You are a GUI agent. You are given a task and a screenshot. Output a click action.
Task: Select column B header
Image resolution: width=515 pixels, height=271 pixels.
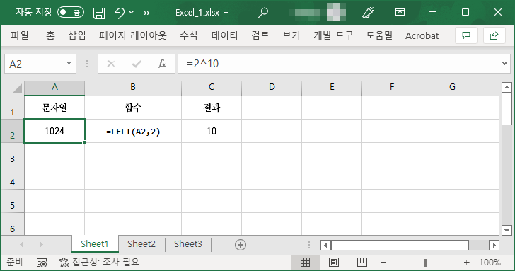coord(133,87)
